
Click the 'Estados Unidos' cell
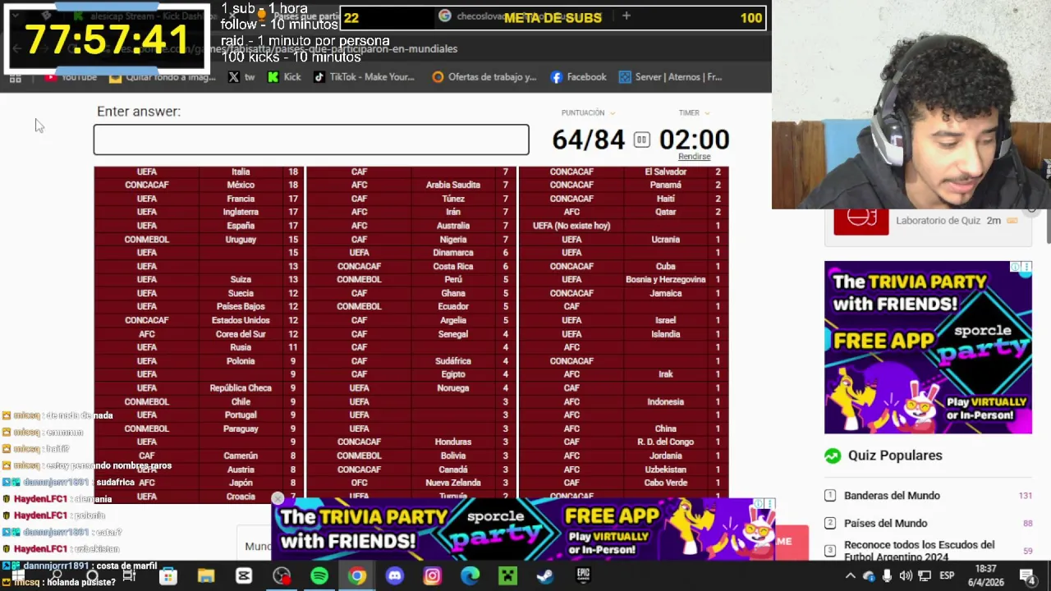pos(241,321)
